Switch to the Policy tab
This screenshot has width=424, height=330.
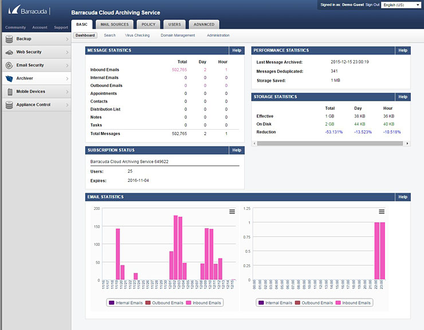[148, 25]
